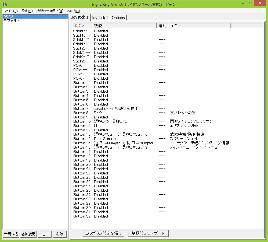Click the 新規作成 button
268x242 pixels.
(x=11, y=234)
